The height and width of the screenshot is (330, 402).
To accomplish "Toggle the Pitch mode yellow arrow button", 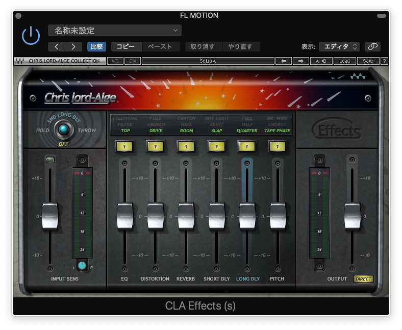I will point(278,147).
